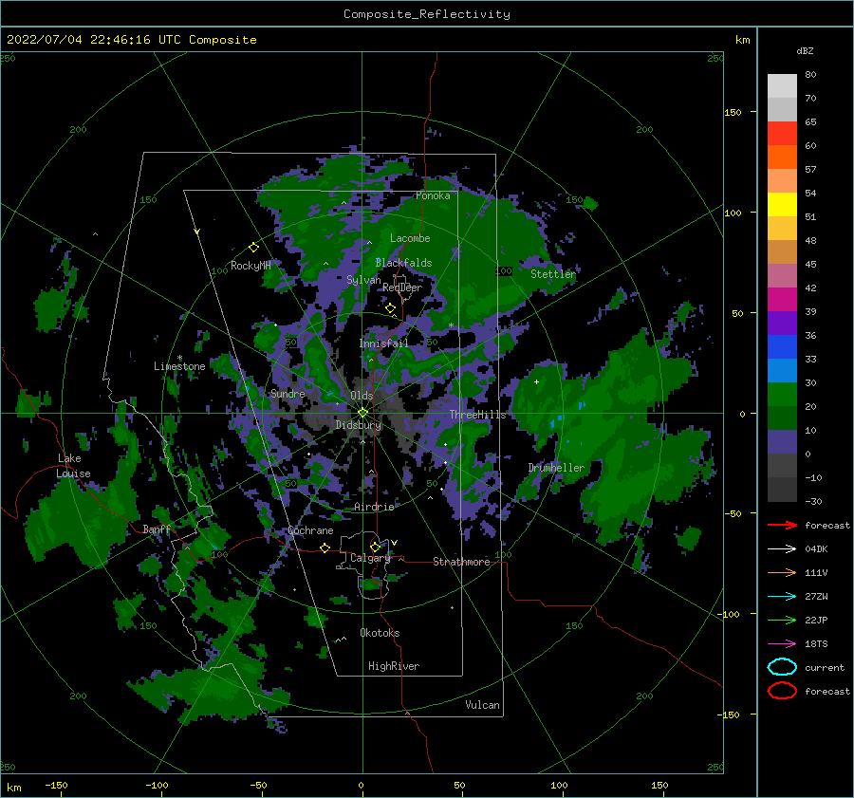
Task: Click the Composite_Reflectivity title text
Action: (x=427, y=14)
